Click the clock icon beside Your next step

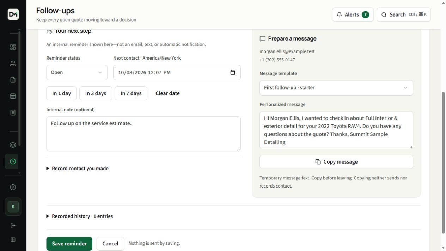49,31
